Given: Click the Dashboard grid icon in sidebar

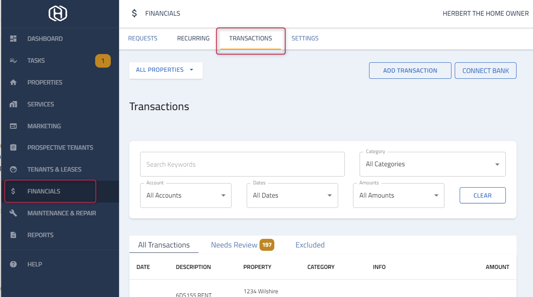Looking at the screenshot, I should pos(13,39).
